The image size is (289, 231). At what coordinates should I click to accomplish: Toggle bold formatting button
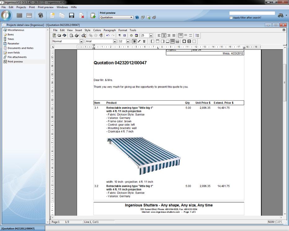pos(134,41)
